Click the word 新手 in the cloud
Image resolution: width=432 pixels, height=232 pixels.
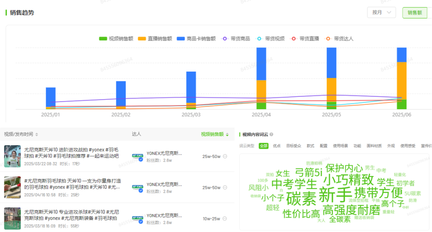pyautogui.click(x=336, y=195)
